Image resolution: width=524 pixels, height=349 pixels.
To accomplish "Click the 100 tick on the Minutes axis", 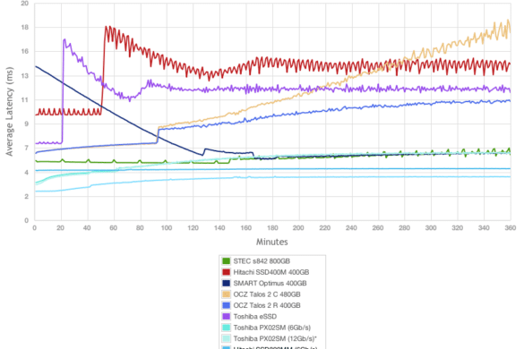I will [x=167, y=228].
